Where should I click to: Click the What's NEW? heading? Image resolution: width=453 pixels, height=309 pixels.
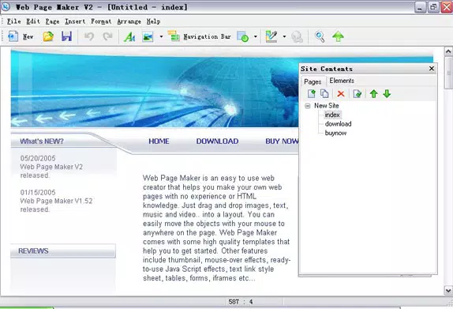click(42, 141)
